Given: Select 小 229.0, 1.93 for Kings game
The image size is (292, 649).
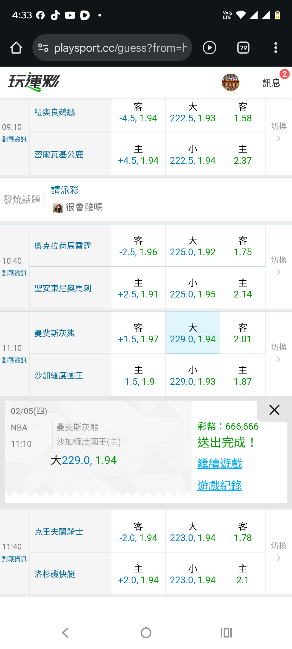Looking at the screenshot, I should [193, 375].
